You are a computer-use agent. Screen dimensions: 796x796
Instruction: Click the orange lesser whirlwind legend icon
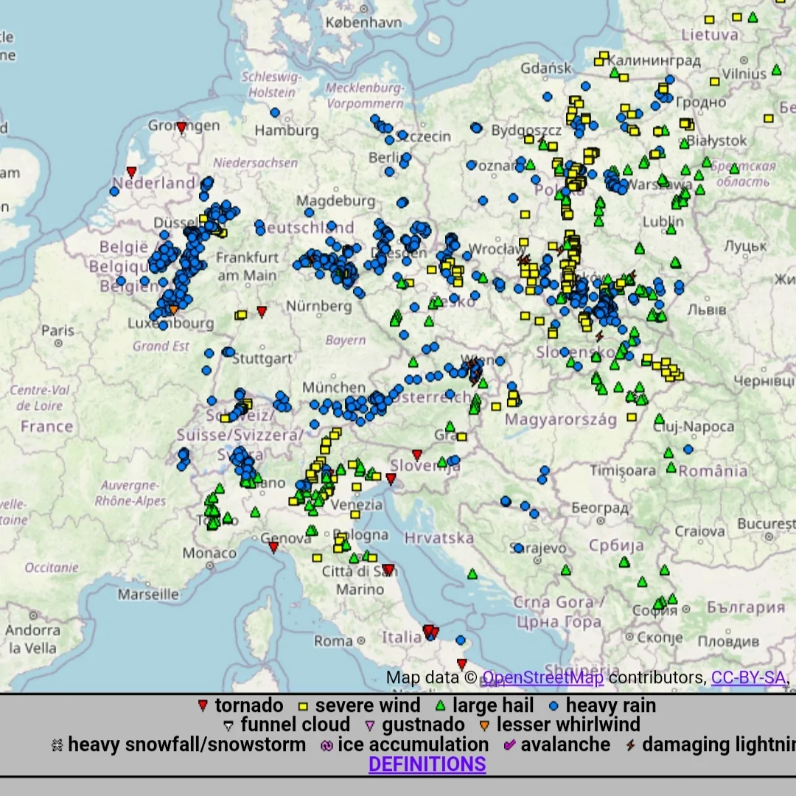tap(484, 726)
